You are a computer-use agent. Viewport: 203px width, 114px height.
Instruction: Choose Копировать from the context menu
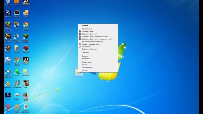pos(98,59)
